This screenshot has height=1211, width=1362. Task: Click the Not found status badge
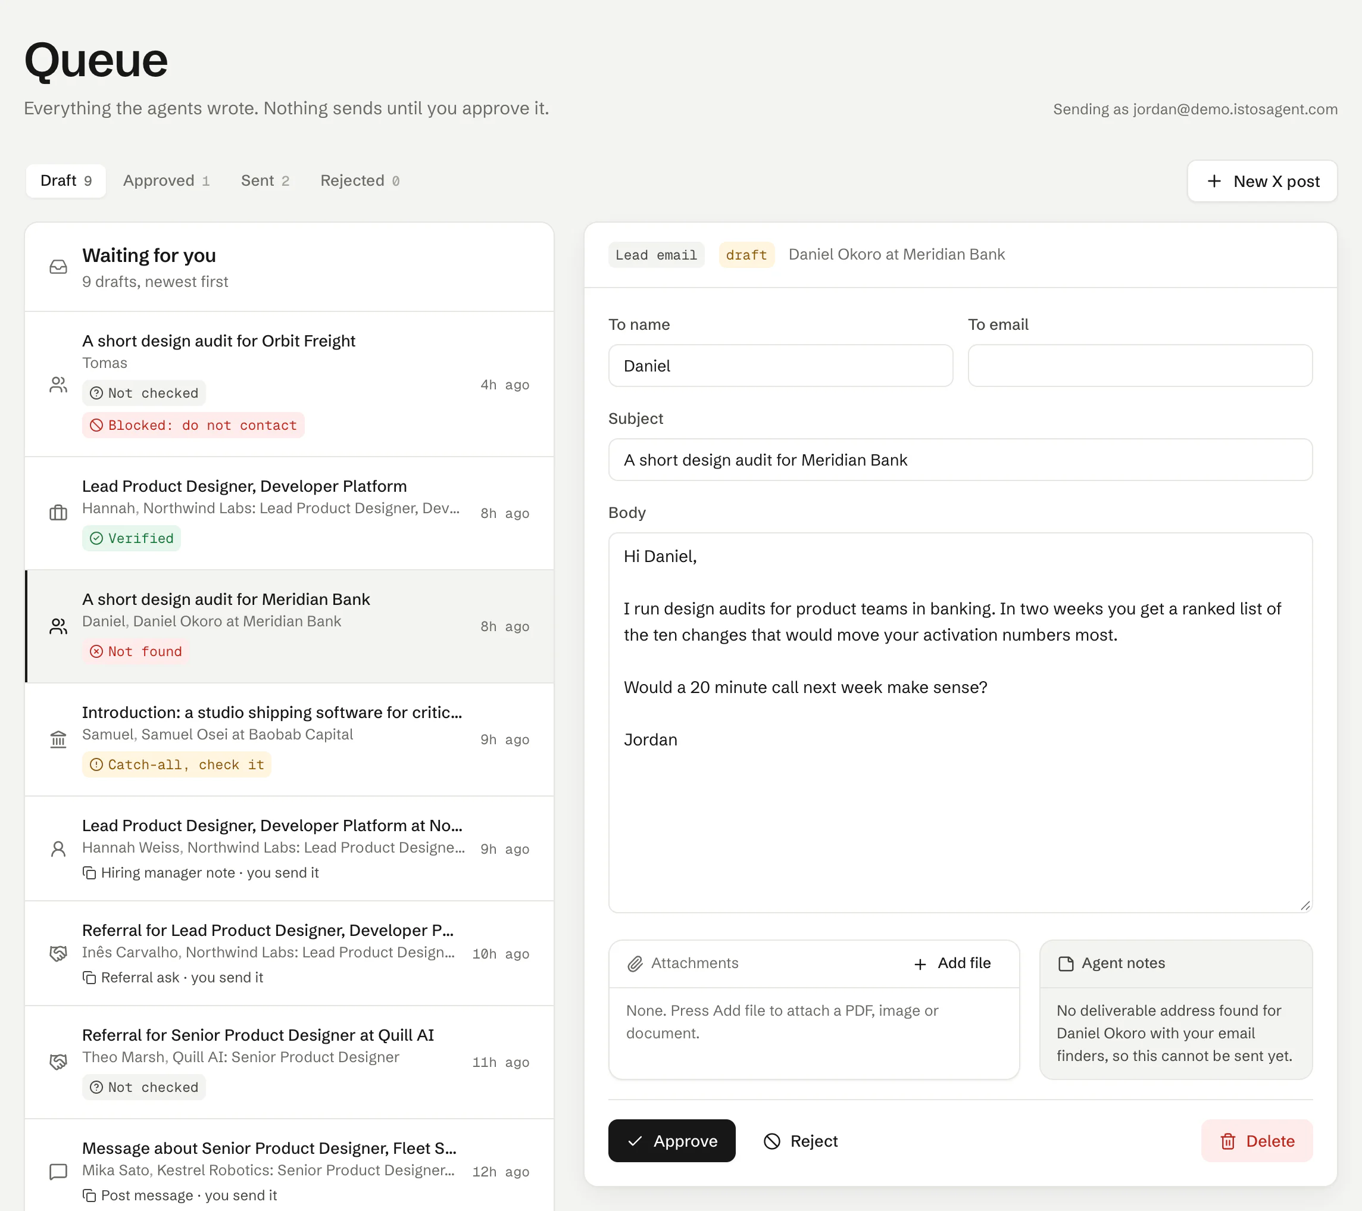pos(136,651)
